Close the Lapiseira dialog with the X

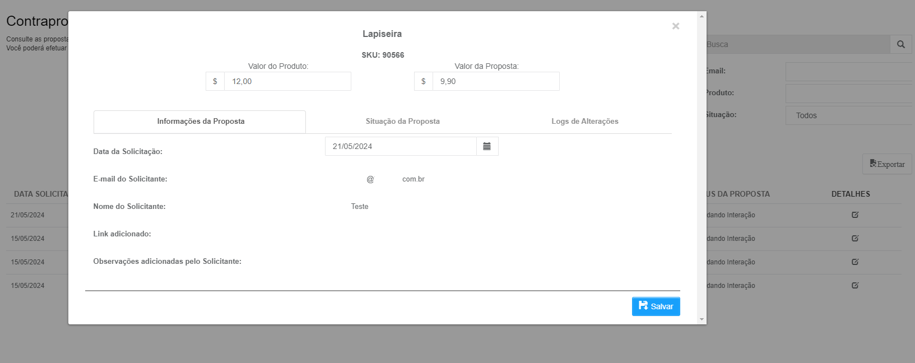676,26
